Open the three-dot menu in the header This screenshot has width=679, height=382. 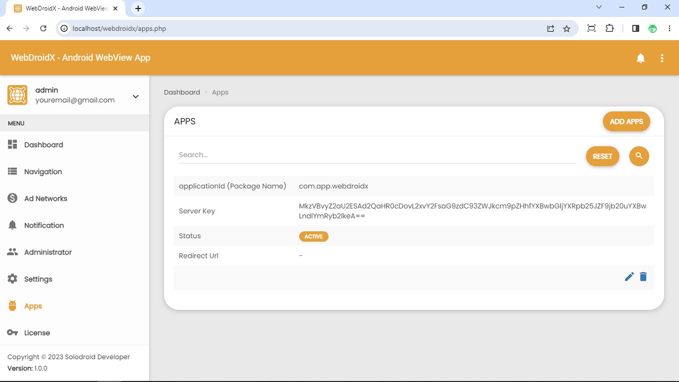[662, 58]
